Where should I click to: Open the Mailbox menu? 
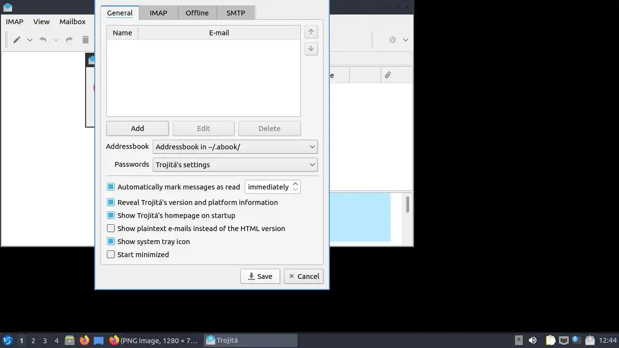click(x=73, y=22)
